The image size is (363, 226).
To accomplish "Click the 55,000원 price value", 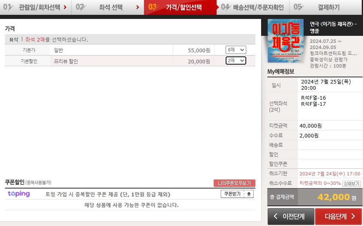I will (x=199, y=50).
